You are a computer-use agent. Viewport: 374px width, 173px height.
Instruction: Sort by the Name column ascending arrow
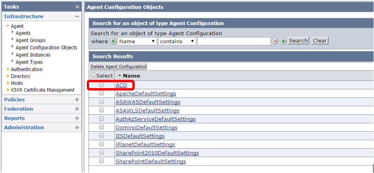click(x=119, y=76)
